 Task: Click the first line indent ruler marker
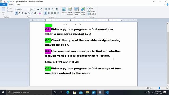45,19
